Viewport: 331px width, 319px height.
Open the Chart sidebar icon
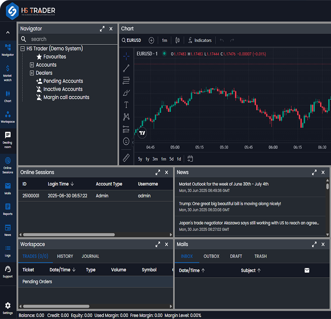[x=8, y=96]
